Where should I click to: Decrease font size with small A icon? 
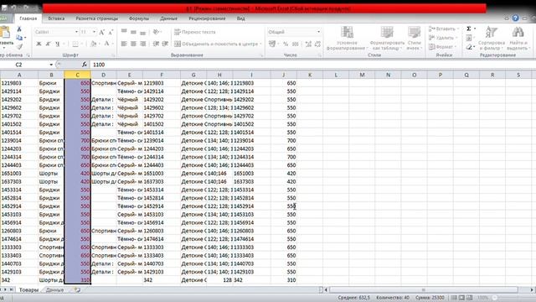point(111,32)
